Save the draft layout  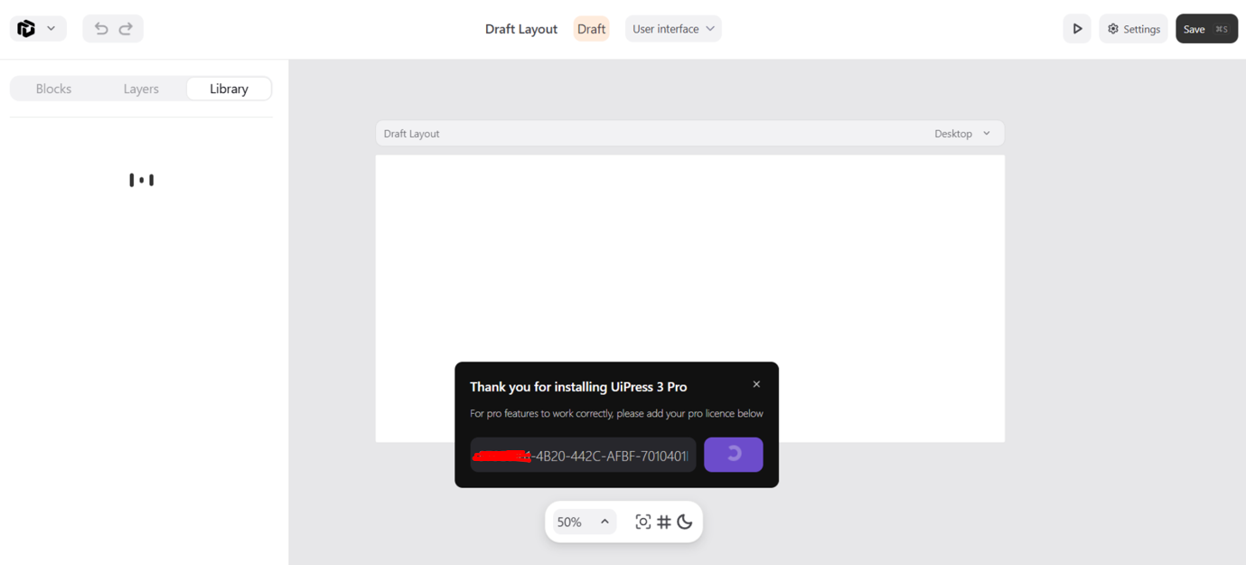pyautogui.click(x=1206, y=29)
